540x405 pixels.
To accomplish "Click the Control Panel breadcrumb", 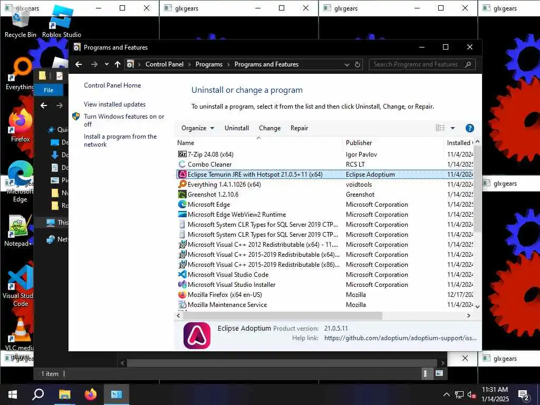I will click(165, 64).
